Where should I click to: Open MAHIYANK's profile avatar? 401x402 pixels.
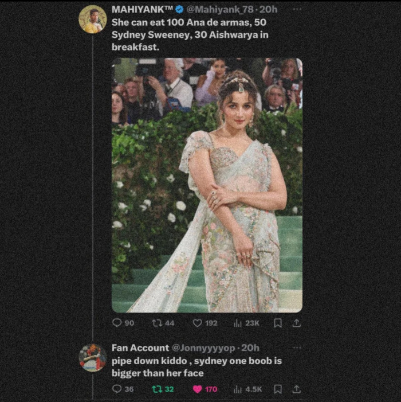pyautogui.click(x=92, y=19)
